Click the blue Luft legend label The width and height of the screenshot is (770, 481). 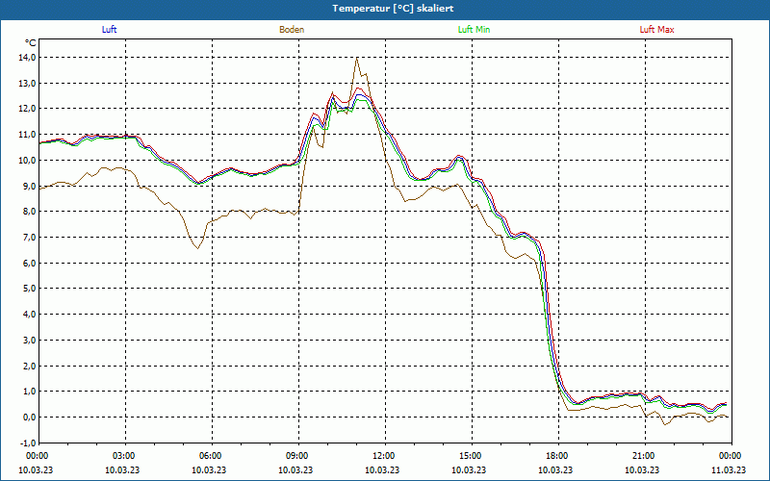109,30
